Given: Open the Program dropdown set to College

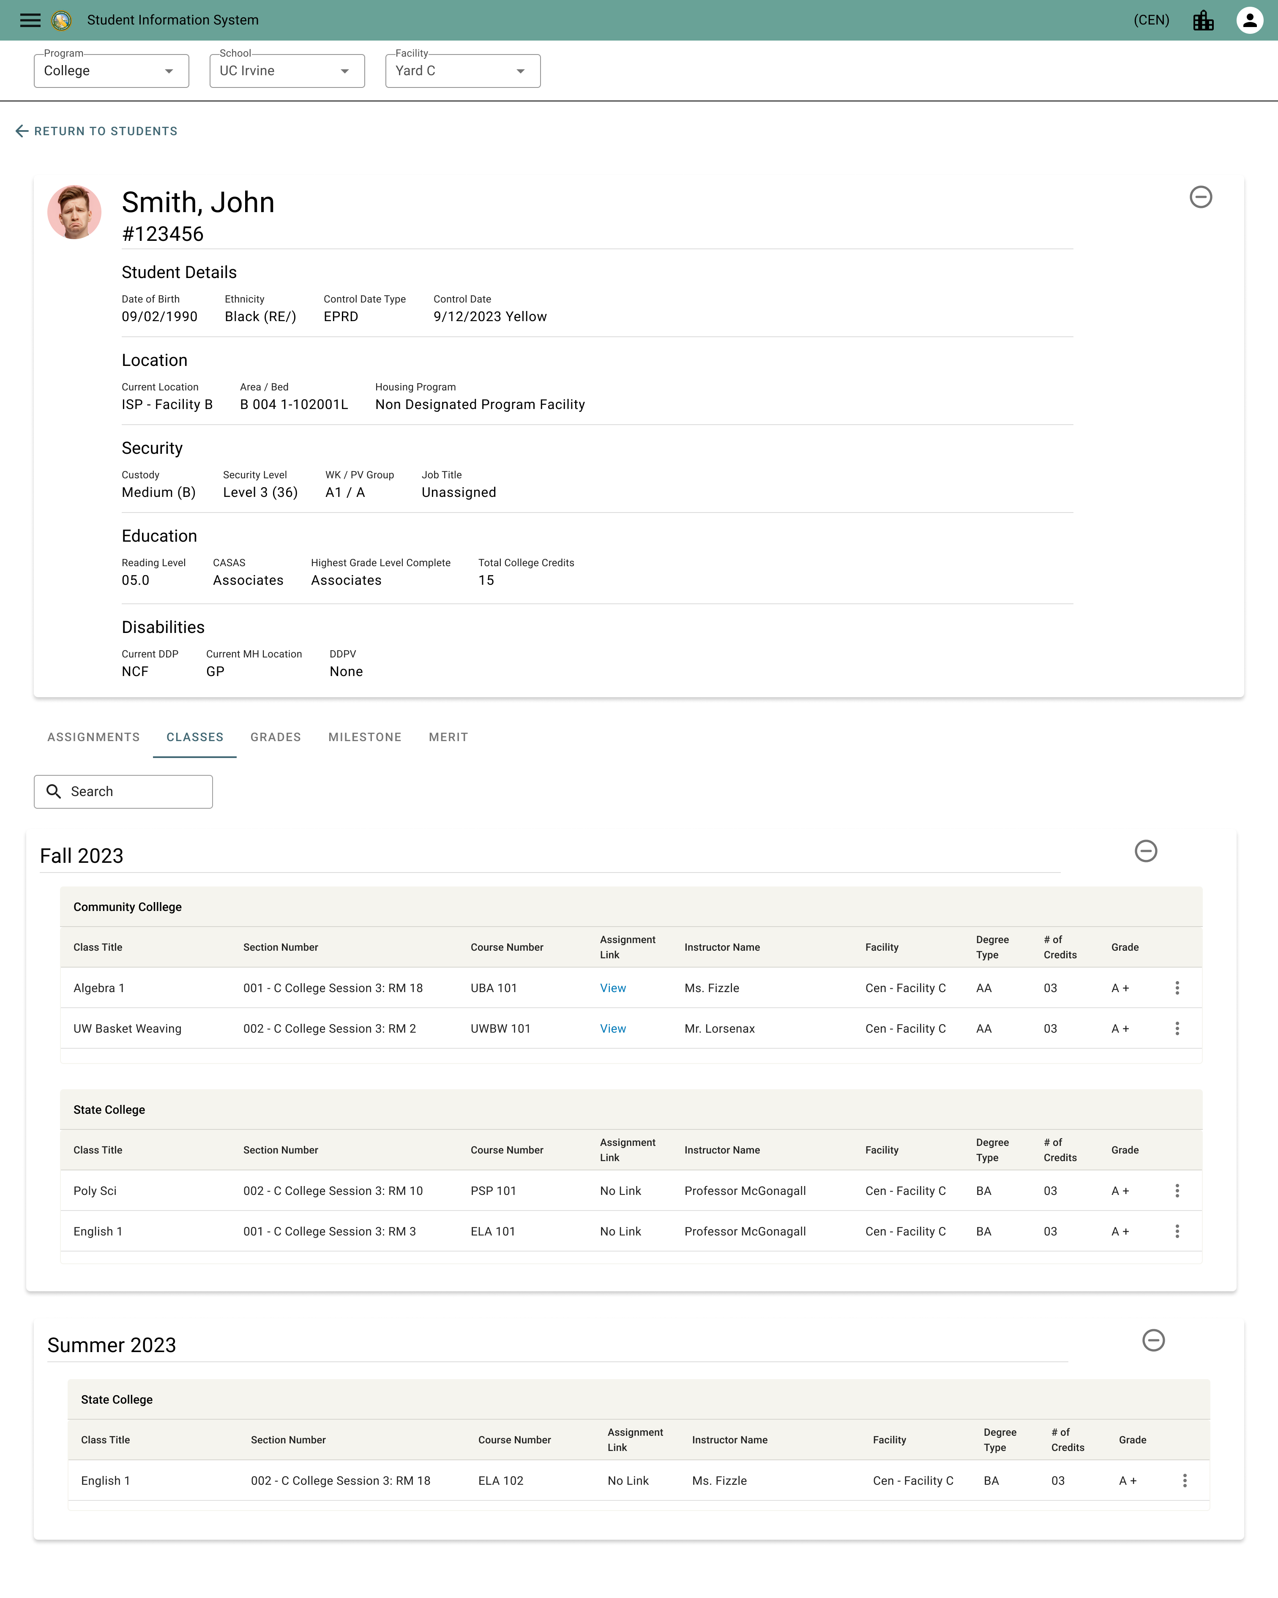Looking at the screenshot, I should [111, 71].
